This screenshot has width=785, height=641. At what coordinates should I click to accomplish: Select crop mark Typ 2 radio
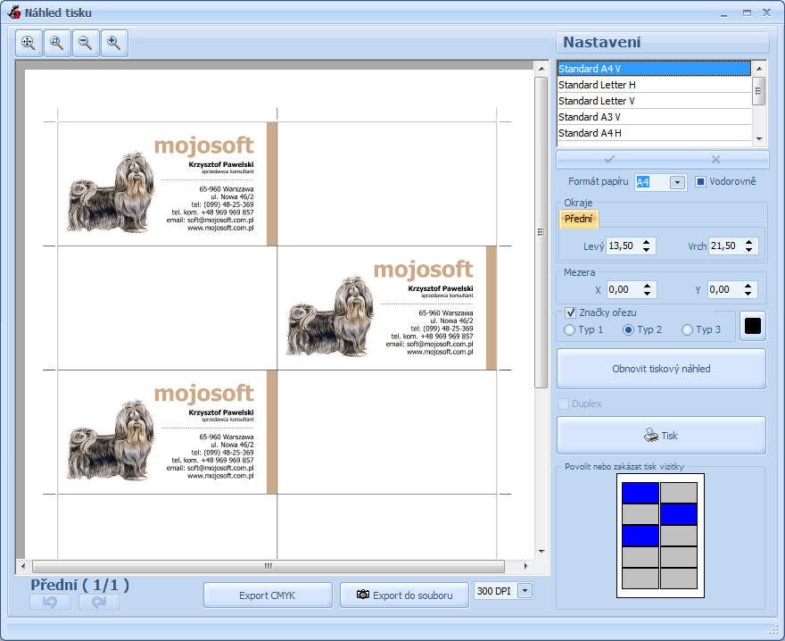click(x=628, y=329)
